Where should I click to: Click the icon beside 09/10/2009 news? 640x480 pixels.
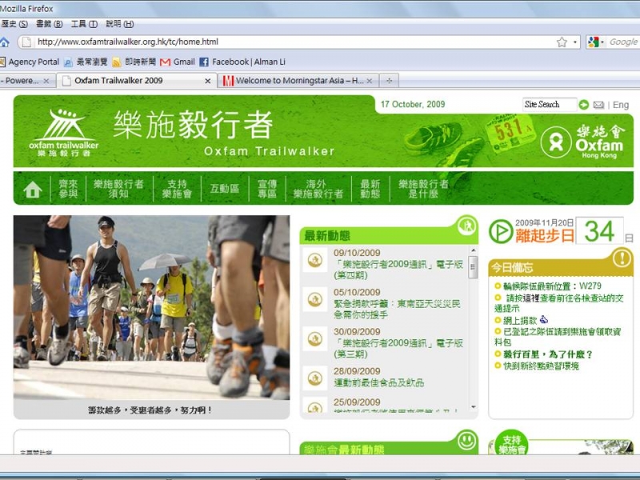[315, 260]
